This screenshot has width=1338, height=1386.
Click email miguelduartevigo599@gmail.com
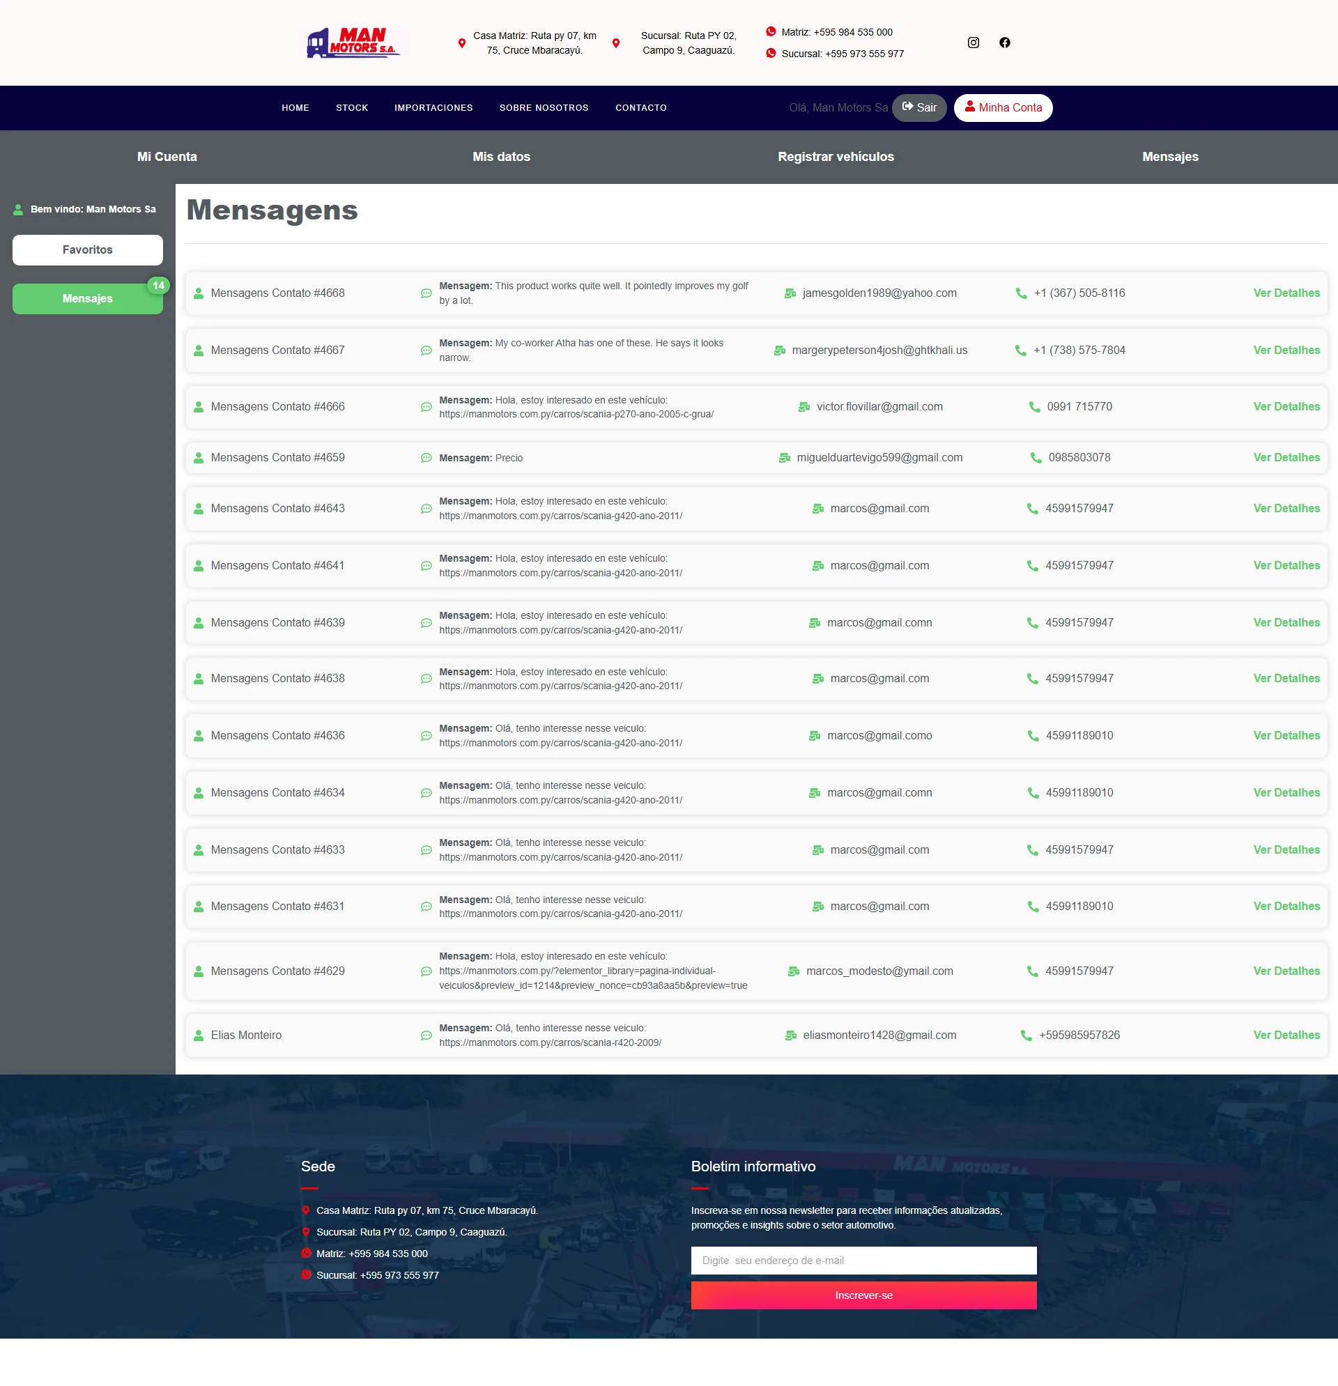[879, 458]
